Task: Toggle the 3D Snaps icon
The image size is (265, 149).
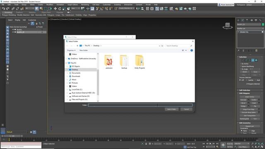Action: click(97, 9)
